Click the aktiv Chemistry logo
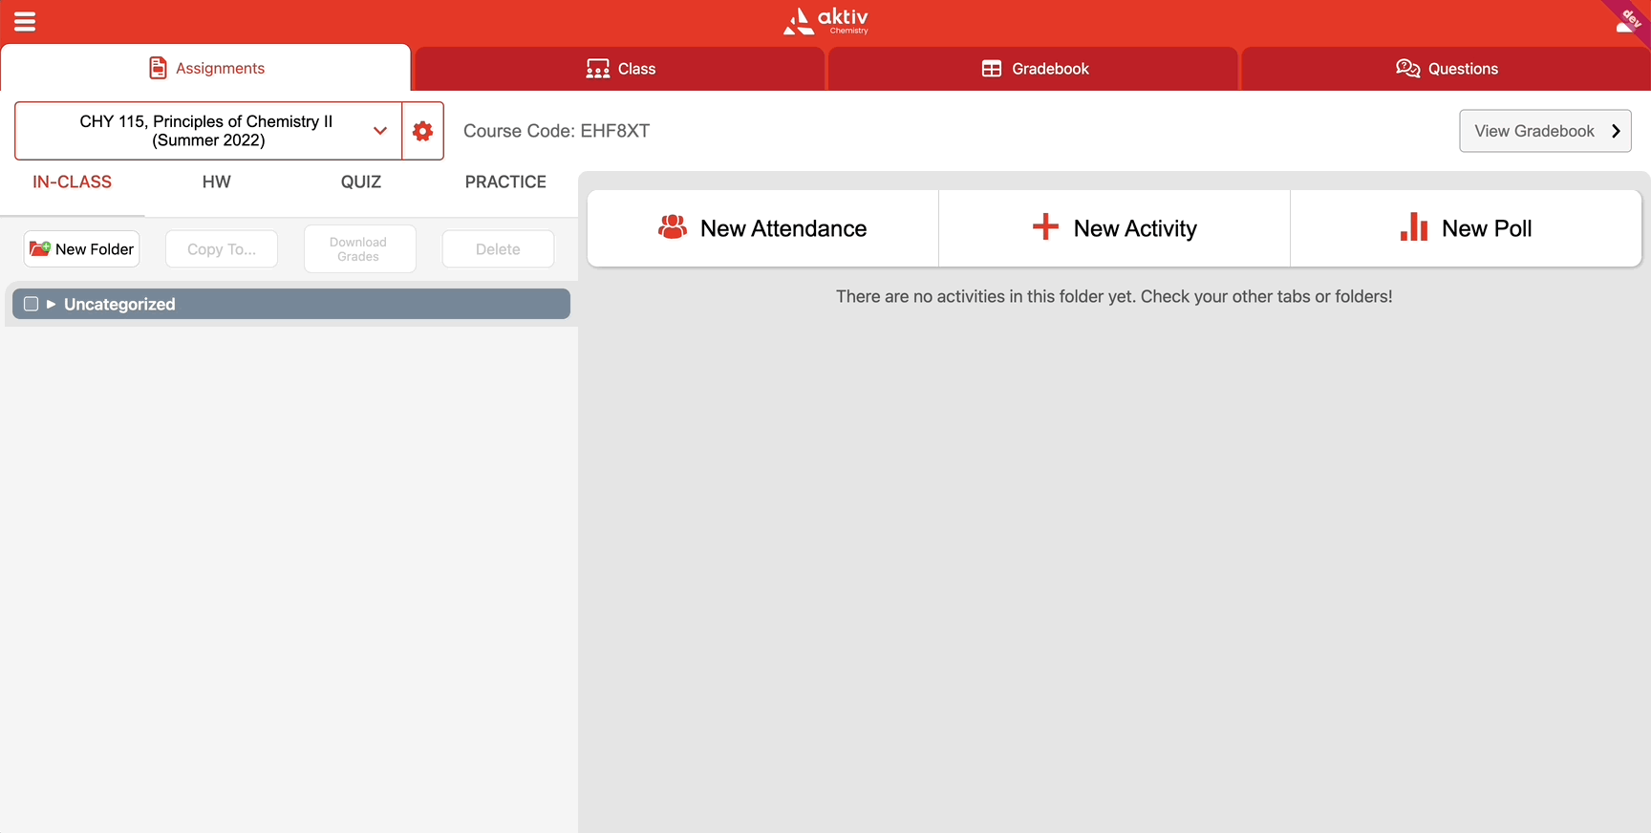 point(825,21)
